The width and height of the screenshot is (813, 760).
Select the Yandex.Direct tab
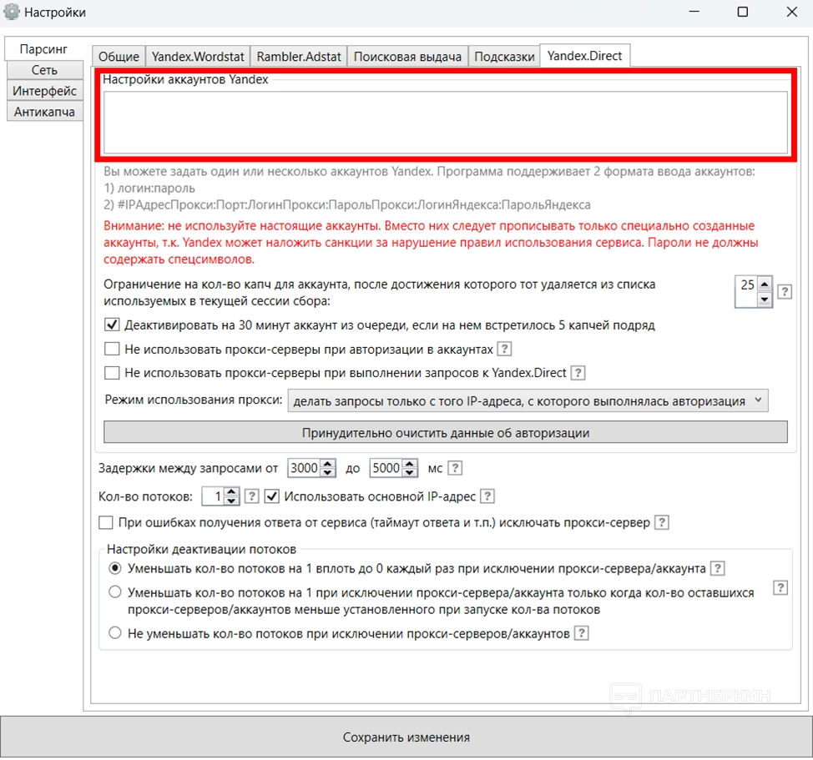tap(585, 55)
